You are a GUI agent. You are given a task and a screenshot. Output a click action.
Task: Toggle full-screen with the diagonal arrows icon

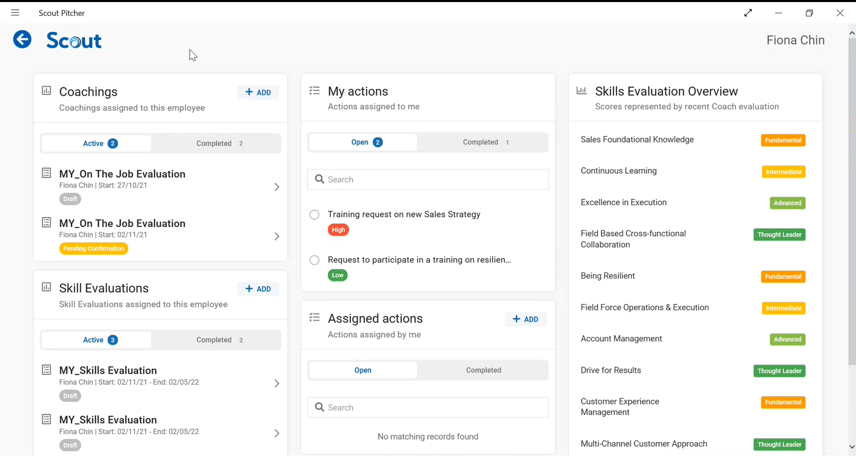[x=748, y=13]
